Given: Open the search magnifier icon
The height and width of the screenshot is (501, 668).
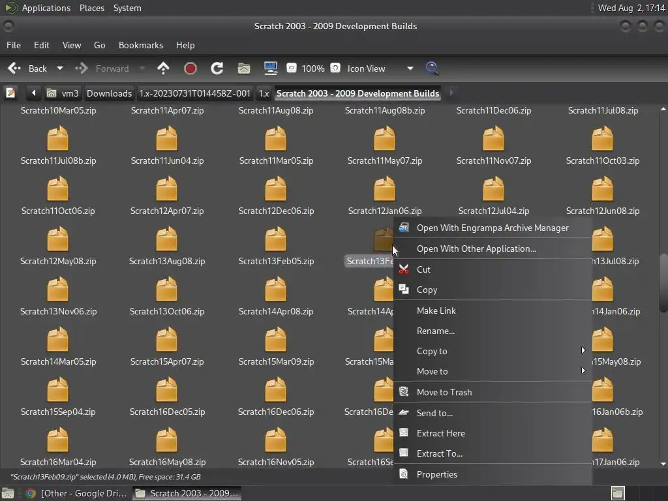Looking at the screenshot, I should click(432, 68).
